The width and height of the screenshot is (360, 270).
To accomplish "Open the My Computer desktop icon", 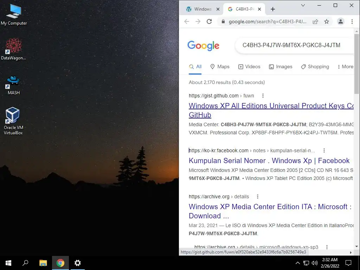I will (14, 15).
